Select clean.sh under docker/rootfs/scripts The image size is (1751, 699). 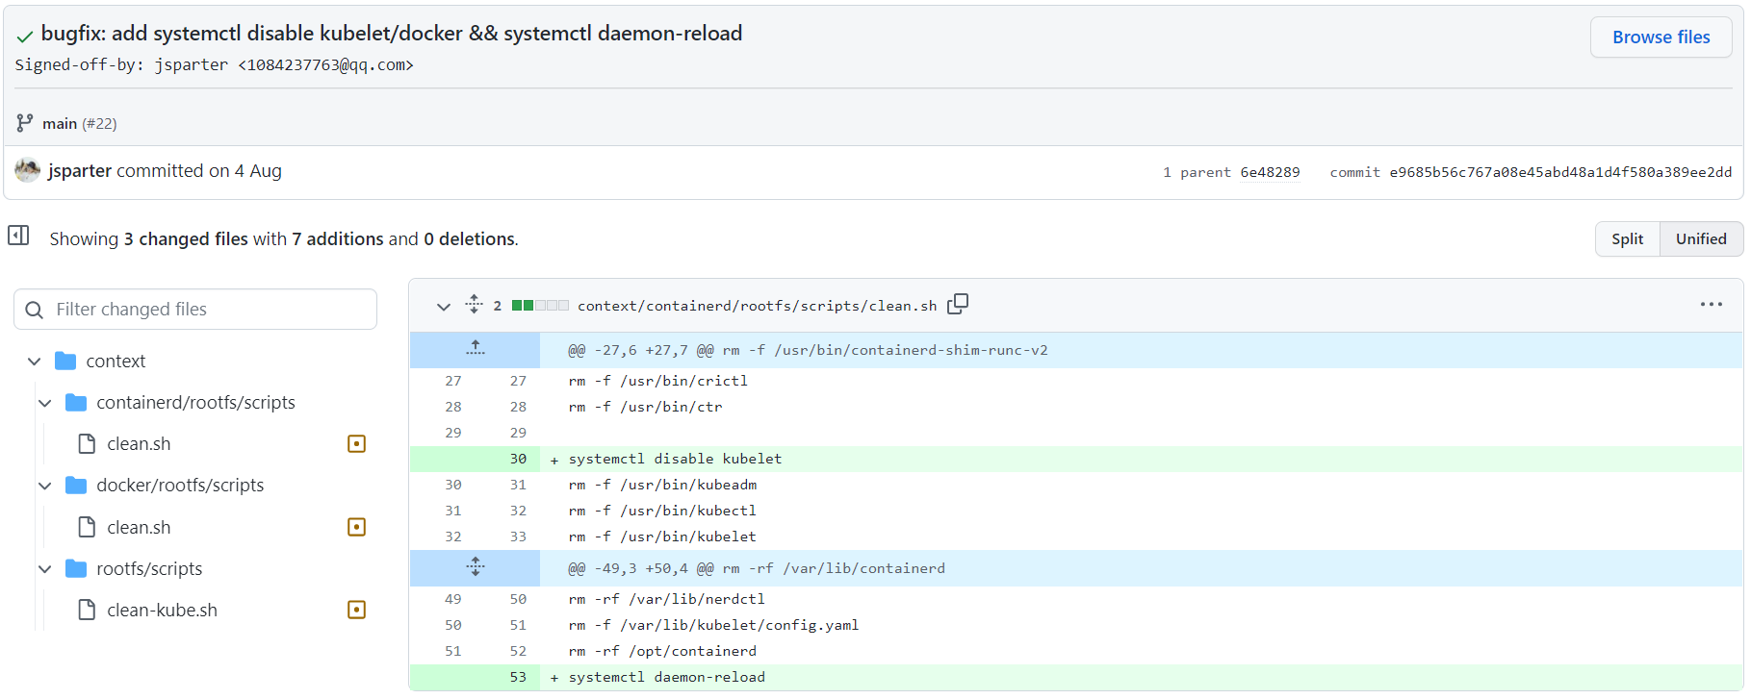pyautogui.click(x=139, y=528)
